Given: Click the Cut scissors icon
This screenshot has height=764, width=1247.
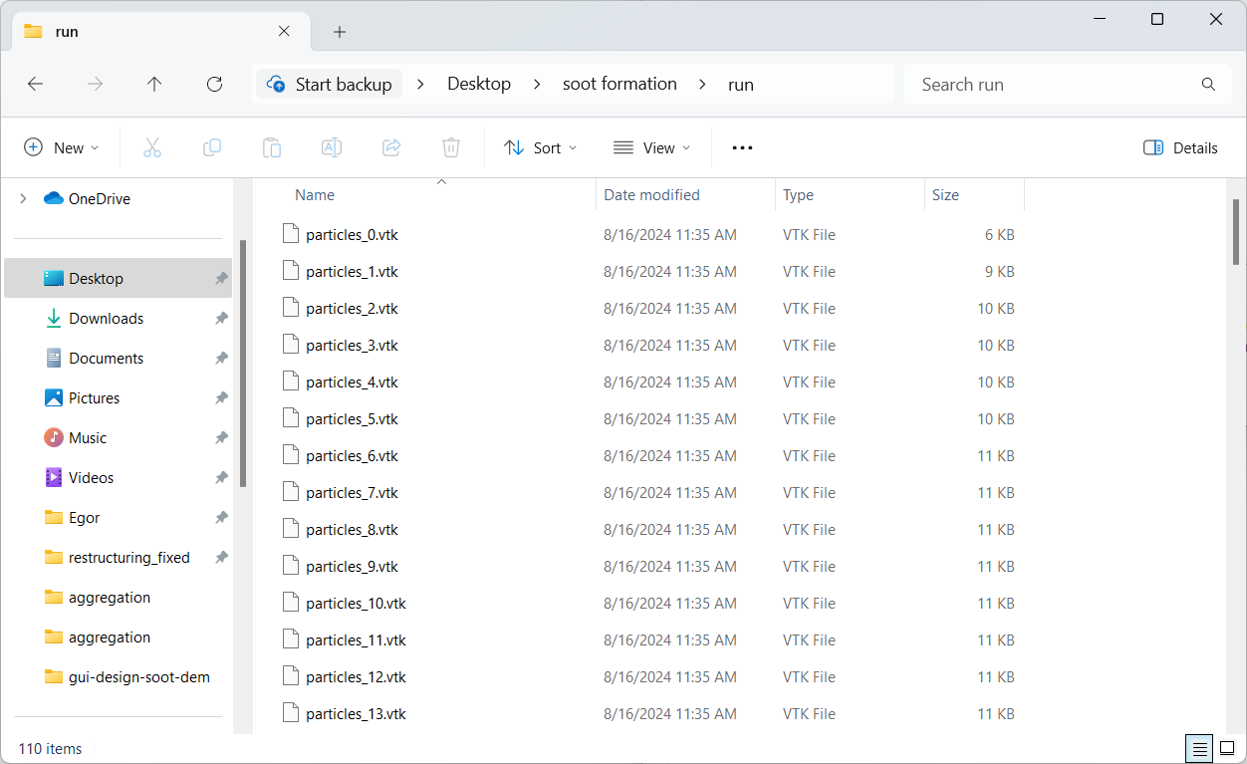Looking at the screenshot, I should (152, 147).
